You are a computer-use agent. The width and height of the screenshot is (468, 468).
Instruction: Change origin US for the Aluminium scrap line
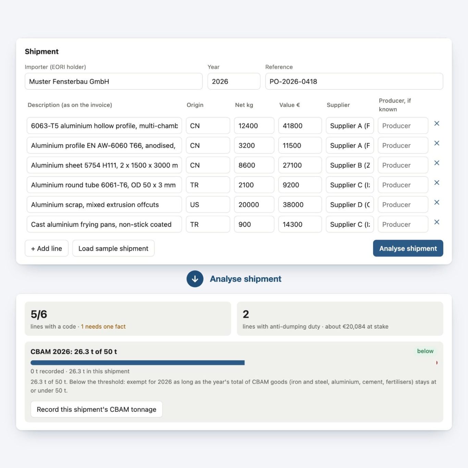point(208,205)
